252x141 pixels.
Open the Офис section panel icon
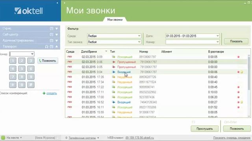click(52, 29)
